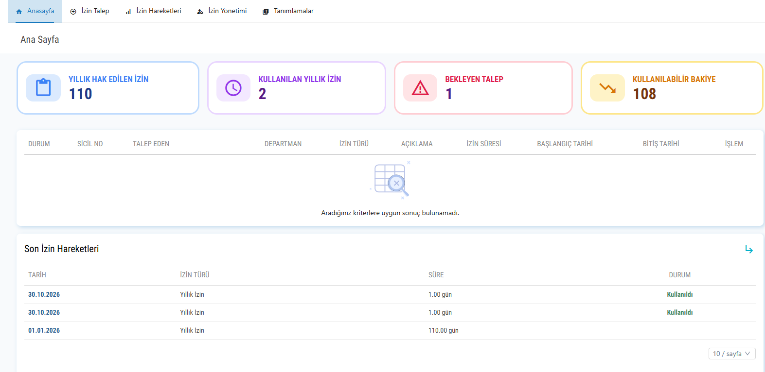Open the 10 / sayfa page size dropdown
Image resolution: width=765 pixels, height=372 pixels.
pyautogui.click(x=732, y=354)
